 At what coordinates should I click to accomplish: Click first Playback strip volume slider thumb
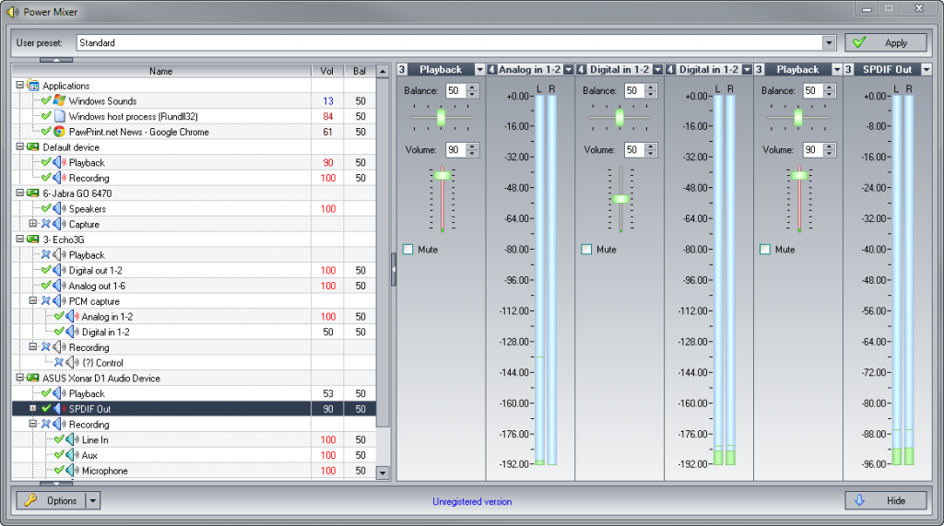click(442, 175)
